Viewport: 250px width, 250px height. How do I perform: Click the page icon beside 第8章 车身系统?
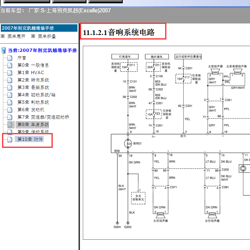[10, 124]
